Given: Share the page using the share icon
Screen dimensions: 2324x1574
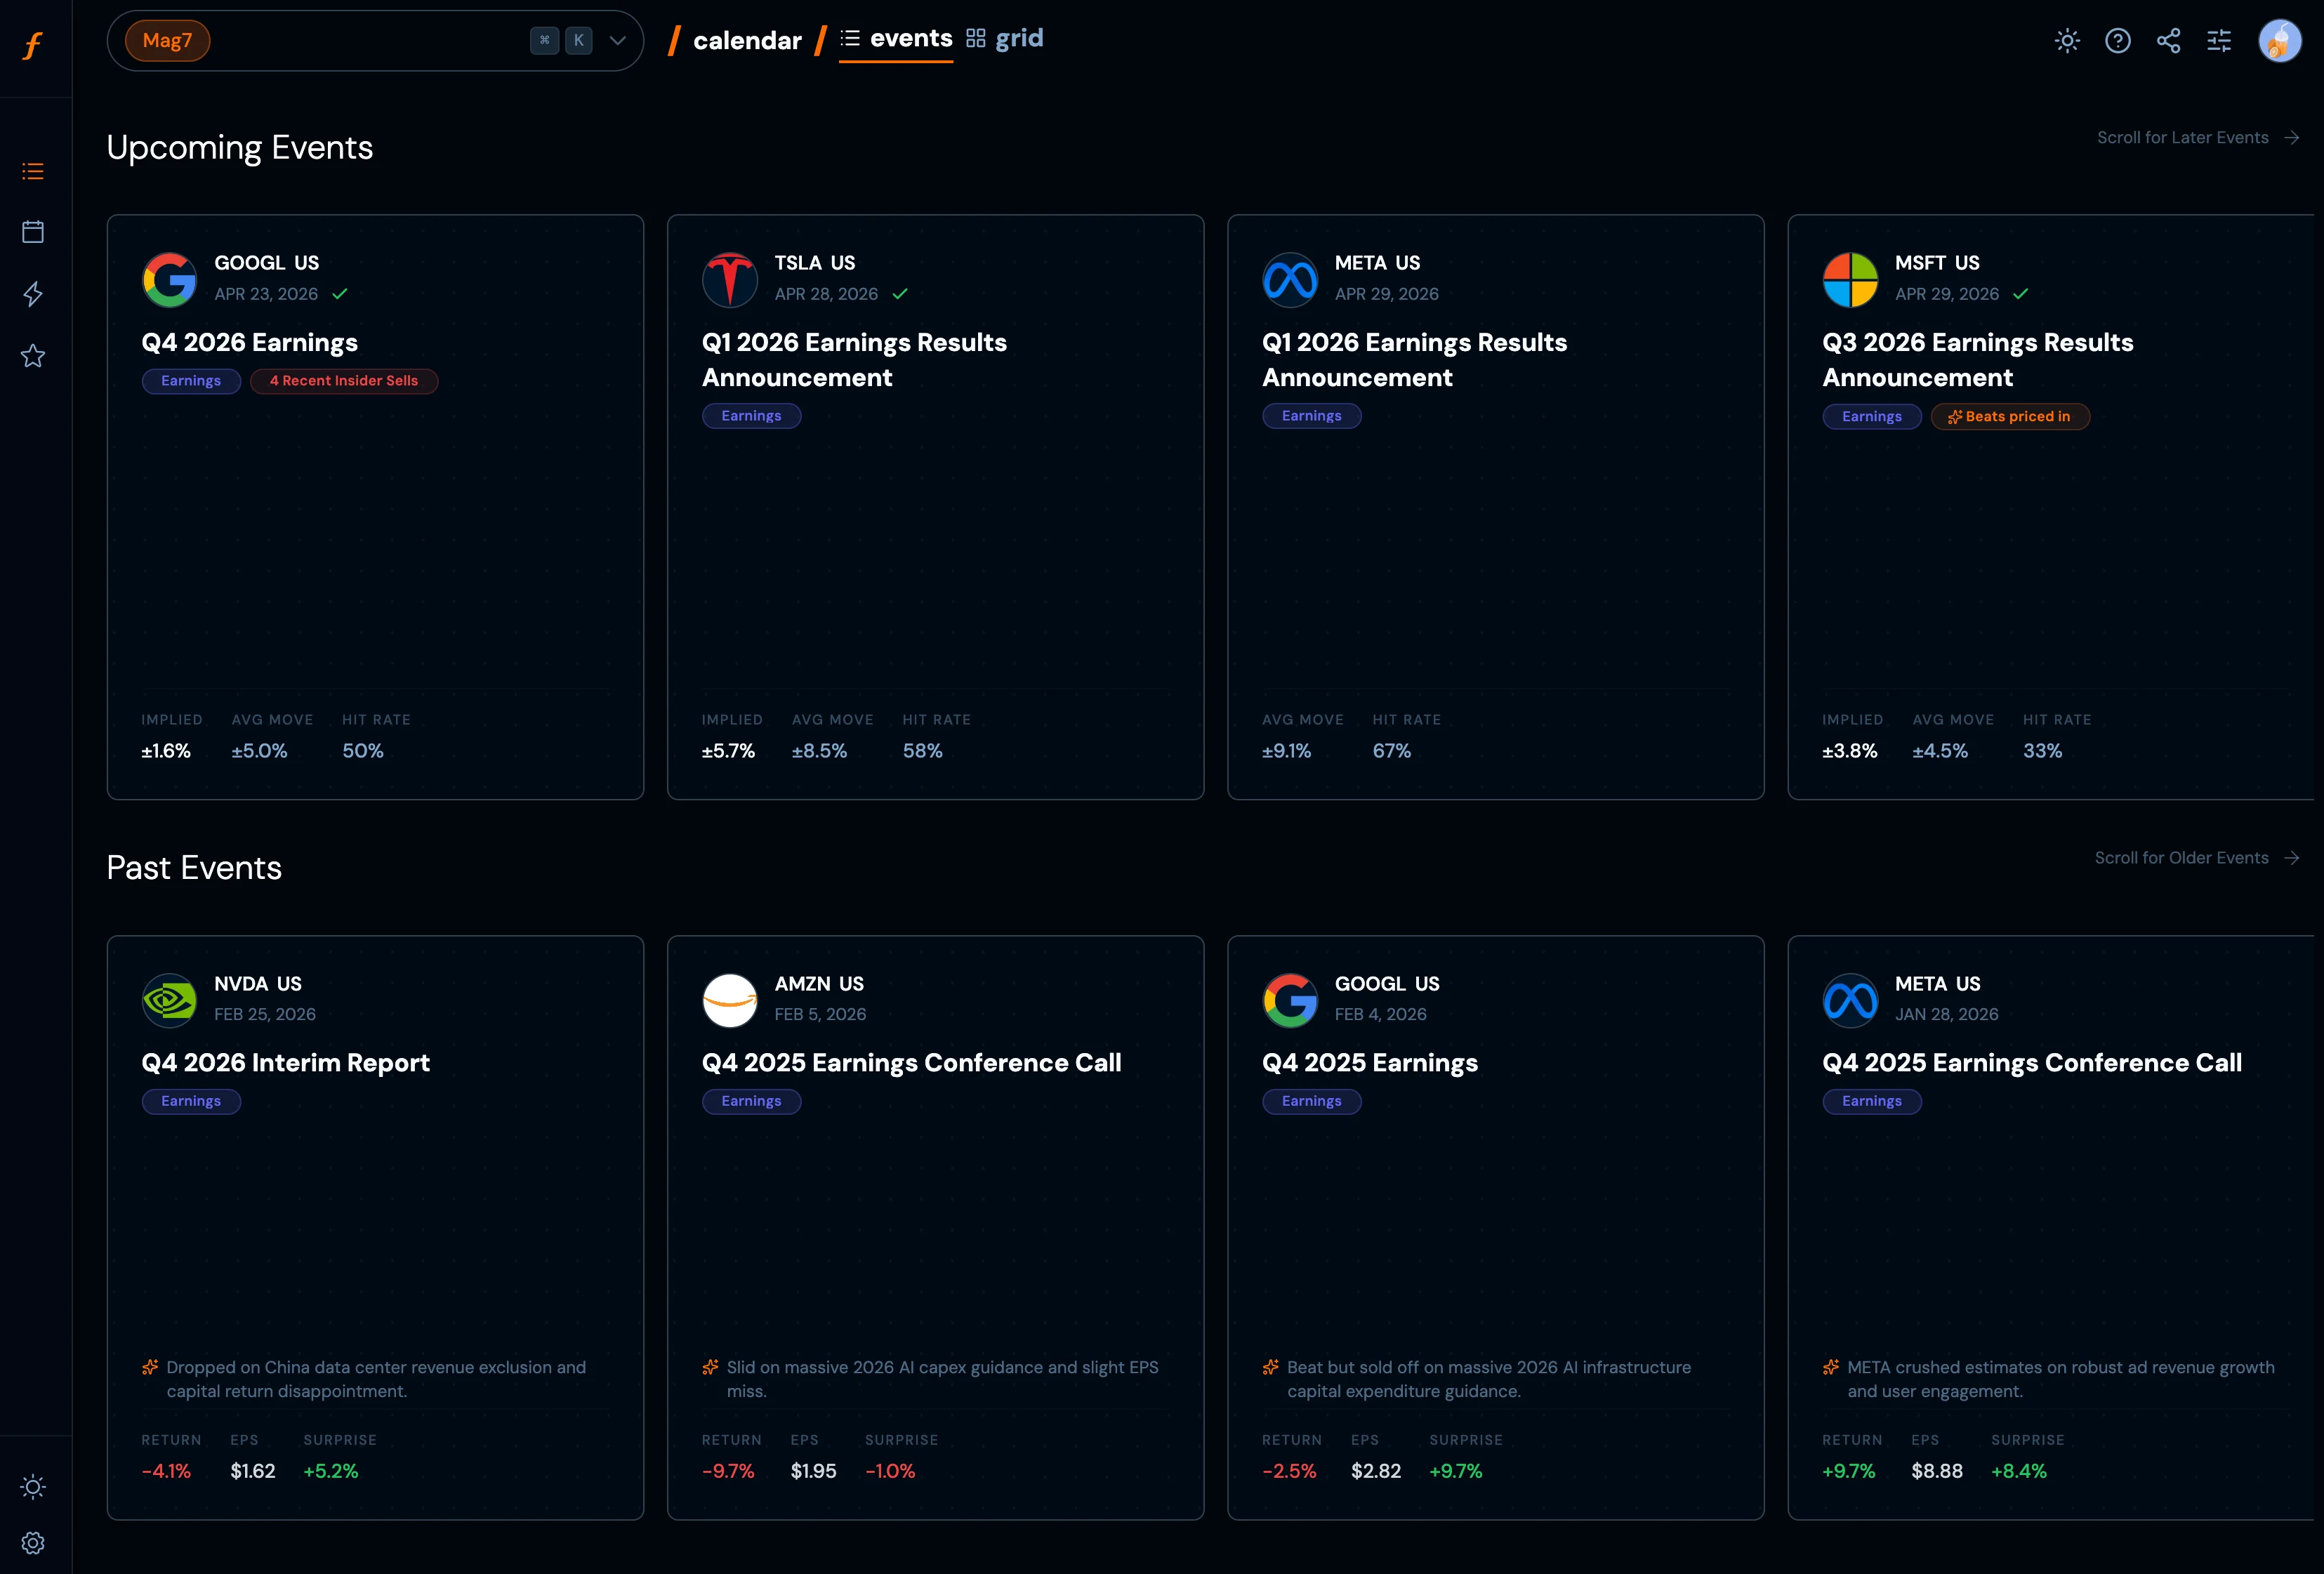Looking at the screenshot, I should 2169,41.
